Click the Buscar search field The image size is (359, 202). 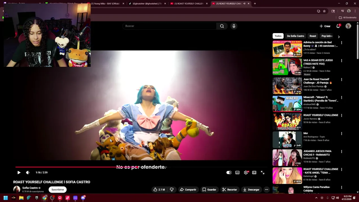point(169,26)
